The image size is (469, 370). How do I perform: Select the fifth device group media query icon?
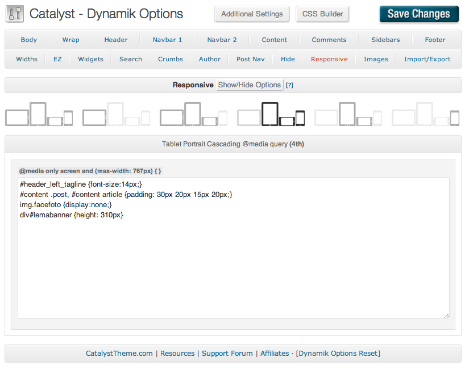click(x=348, y=114)
